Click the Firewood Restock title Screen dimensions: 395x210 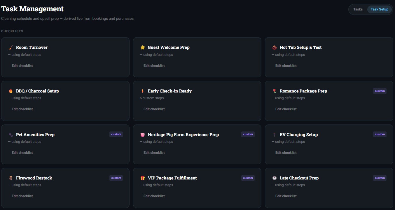pos(34,178)
